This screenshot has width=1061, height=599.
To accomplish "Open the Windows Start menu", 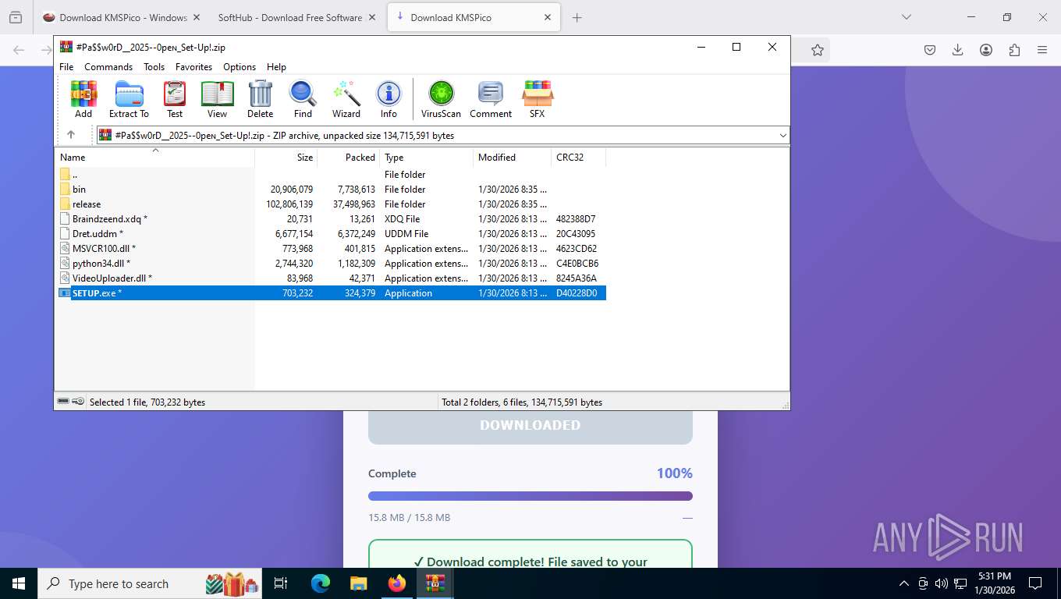I will pos(19,583).
